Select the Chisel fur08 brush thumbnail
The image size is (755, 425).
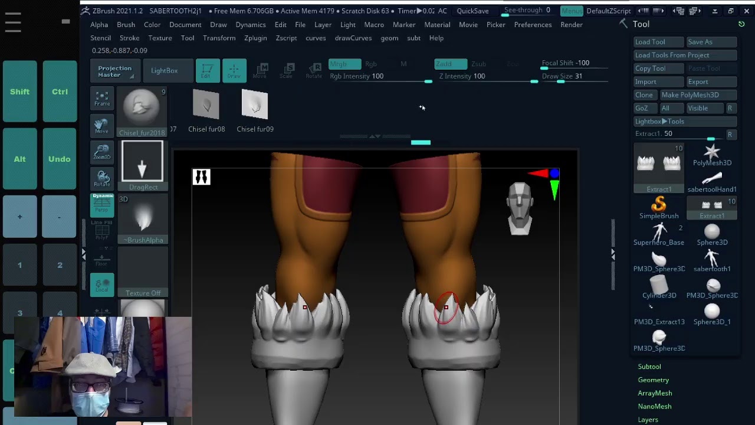click(206, 111)
